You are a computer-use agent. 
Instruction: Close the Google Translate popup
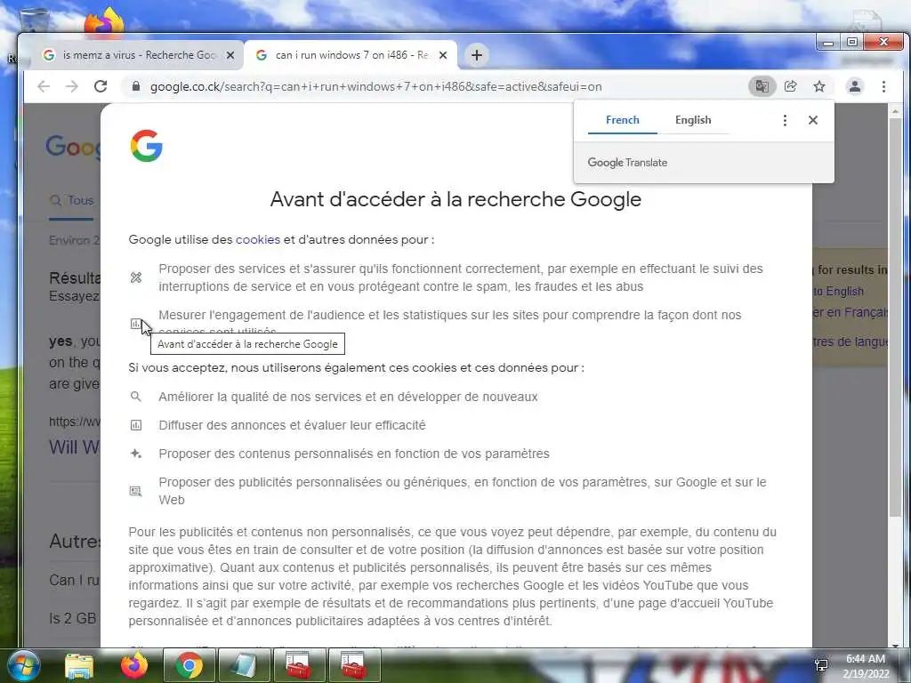coord(813,120)
